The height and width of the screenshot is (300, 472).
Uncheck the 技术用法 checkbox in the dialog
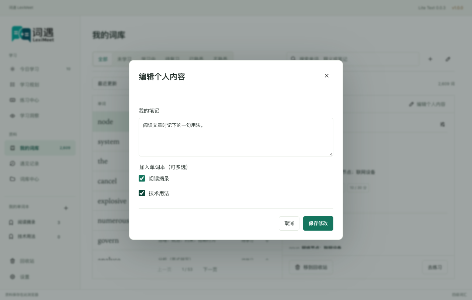tap(142, 193)
